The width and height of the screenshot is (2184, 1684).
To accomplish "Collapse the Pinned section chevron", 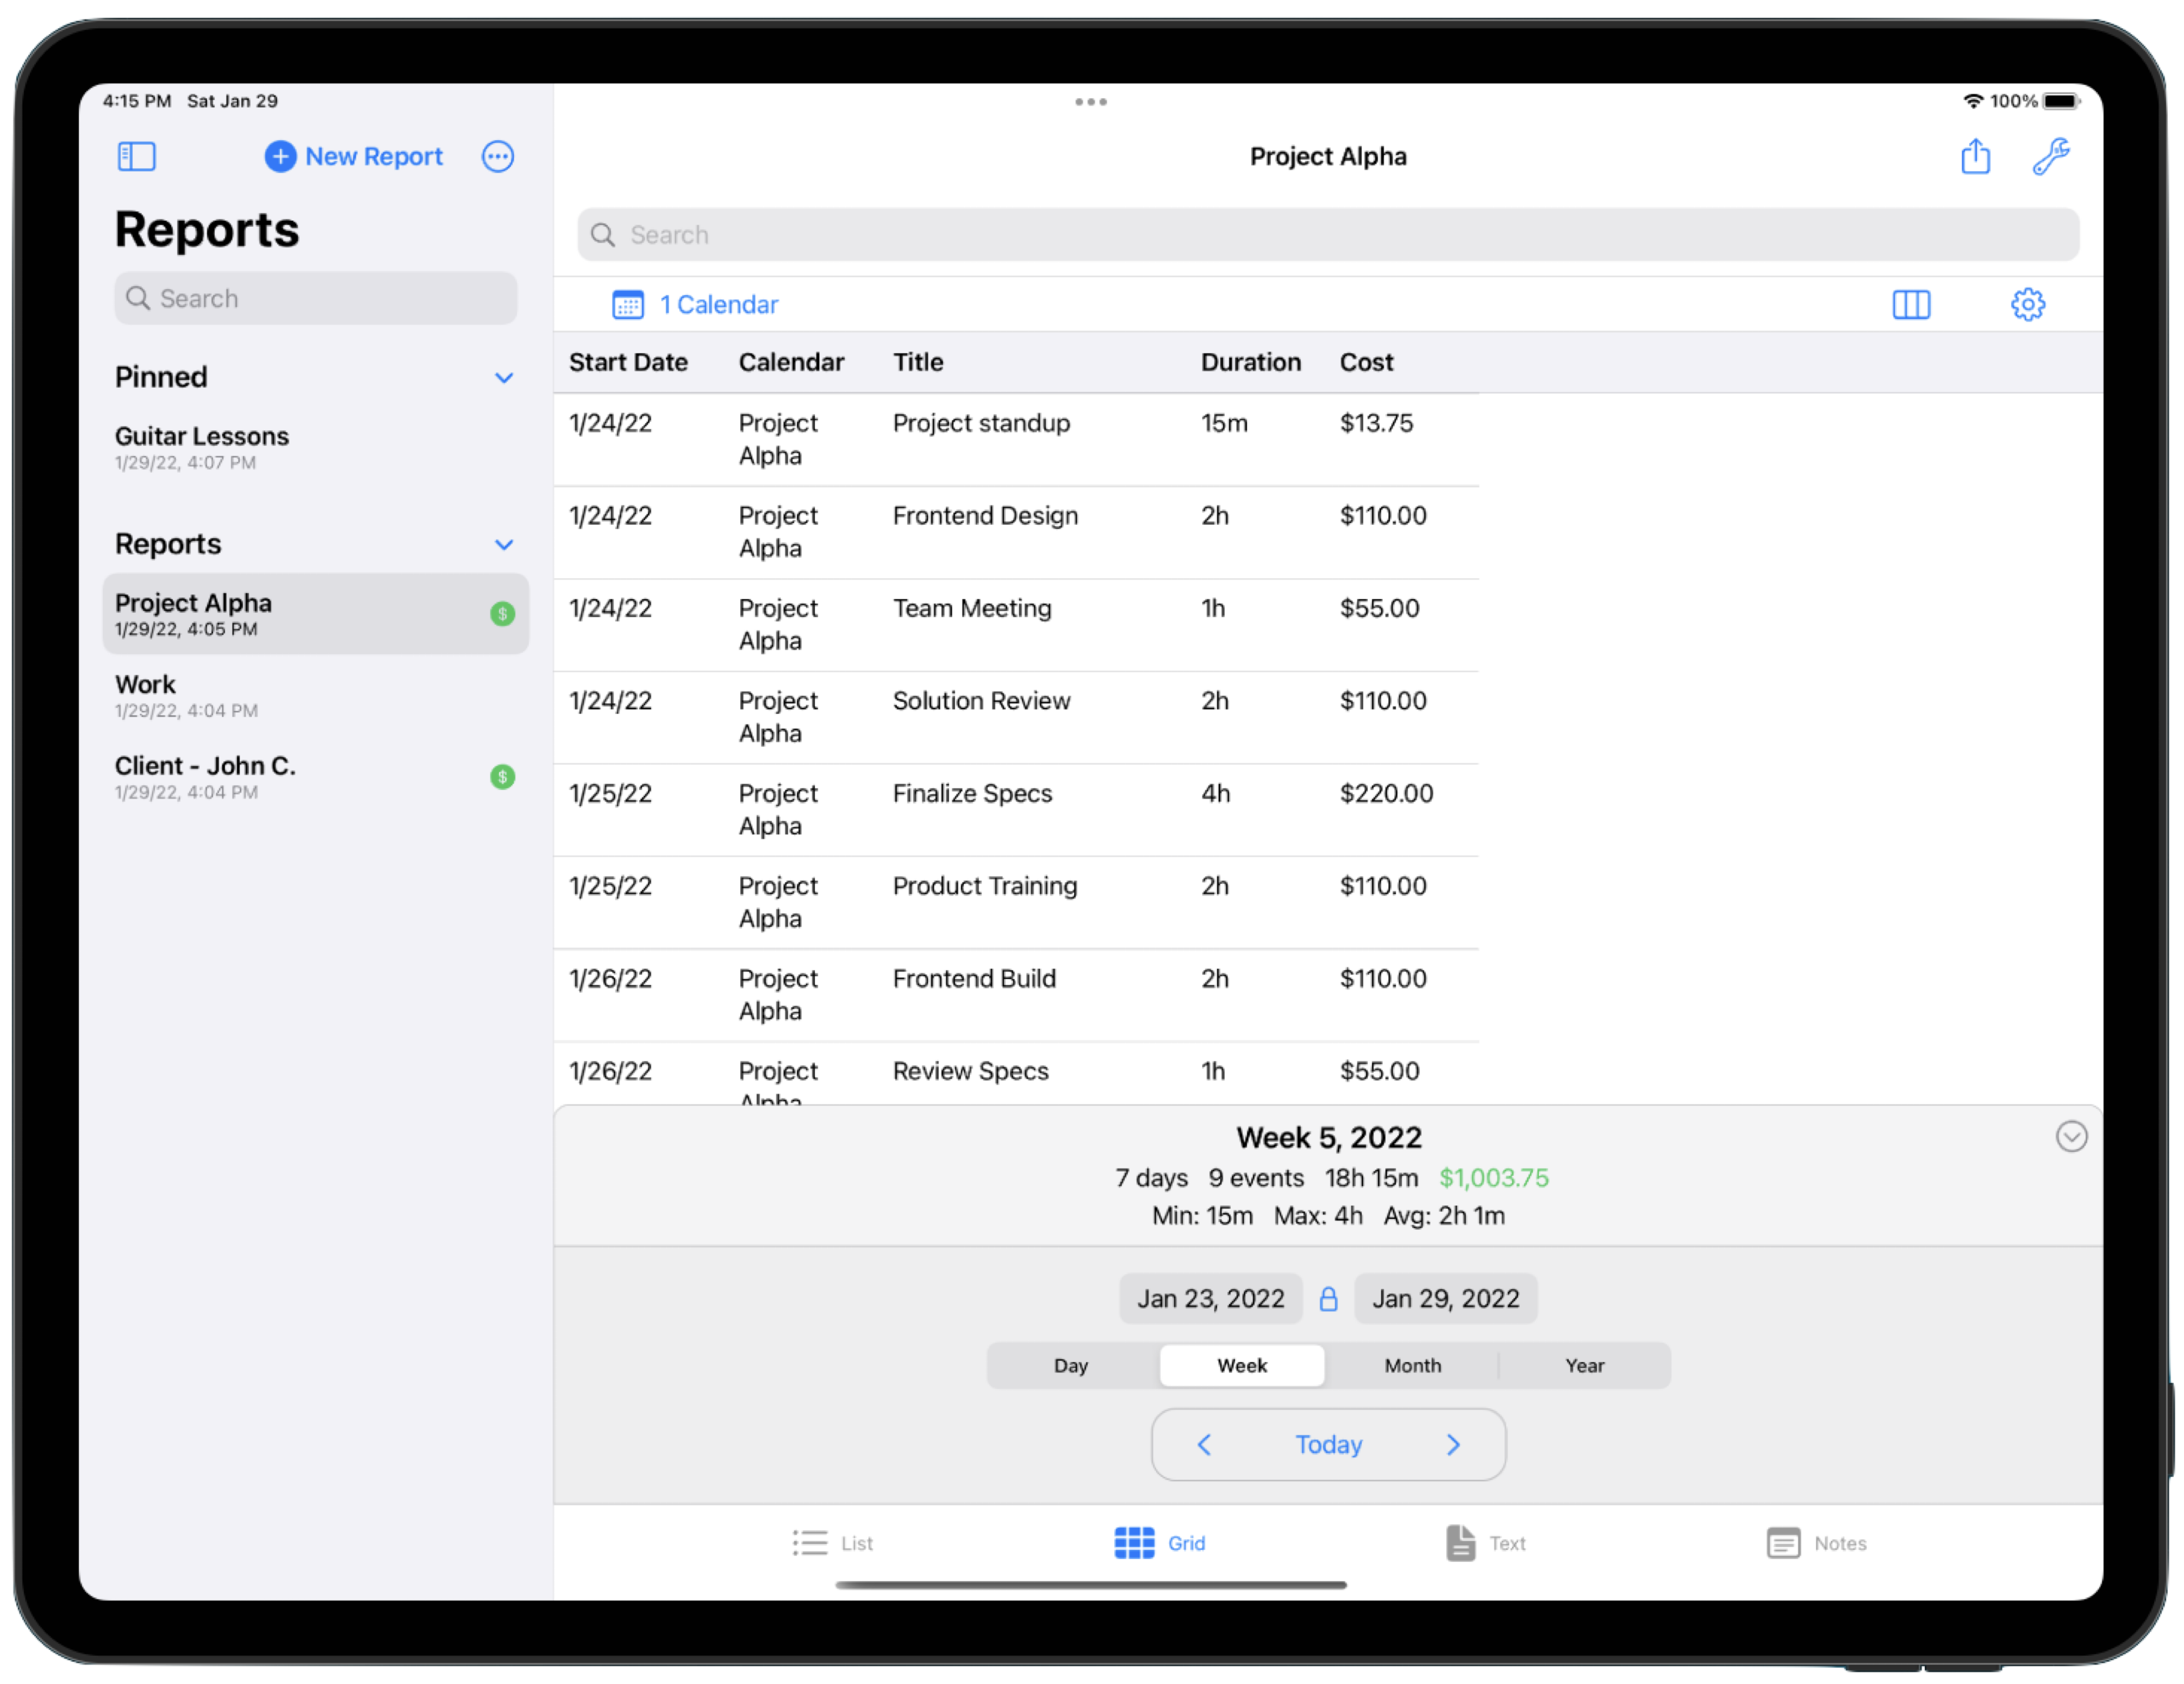I will pos(504,378).
